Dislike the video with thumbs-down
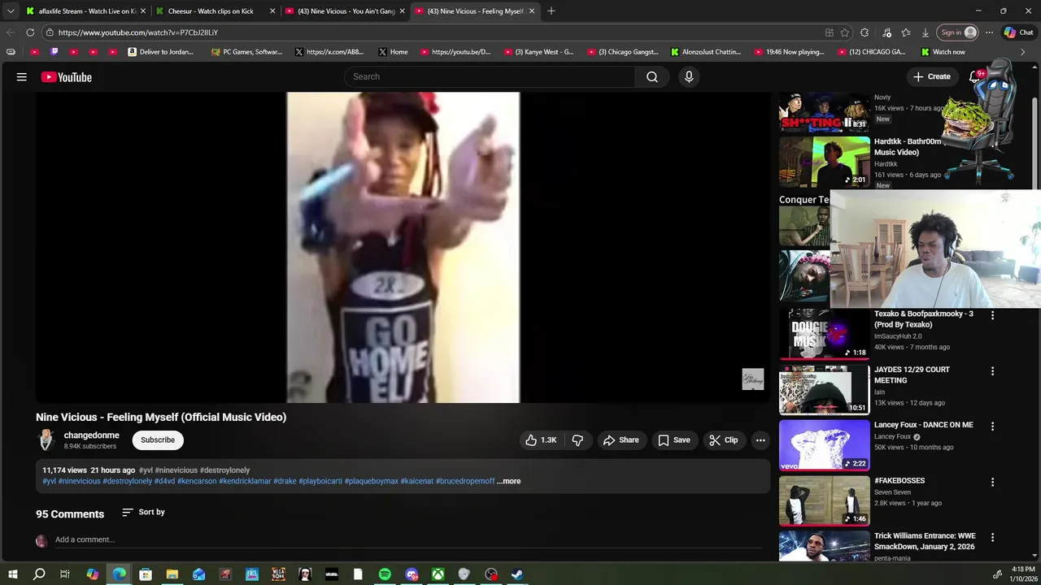Image resolution: width=1041 pixels, height=585 pixels. 577,440
